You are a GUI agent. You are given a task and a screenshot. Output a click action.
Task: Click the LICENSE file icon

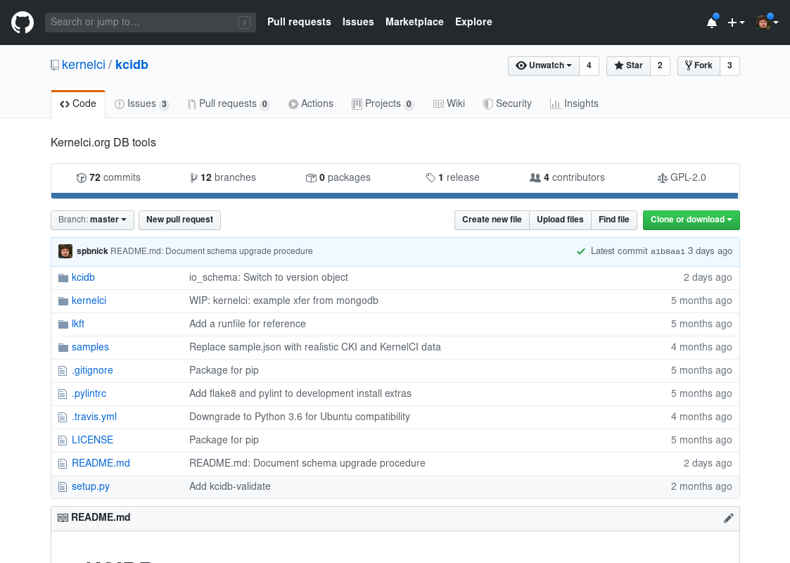[63, 441]
